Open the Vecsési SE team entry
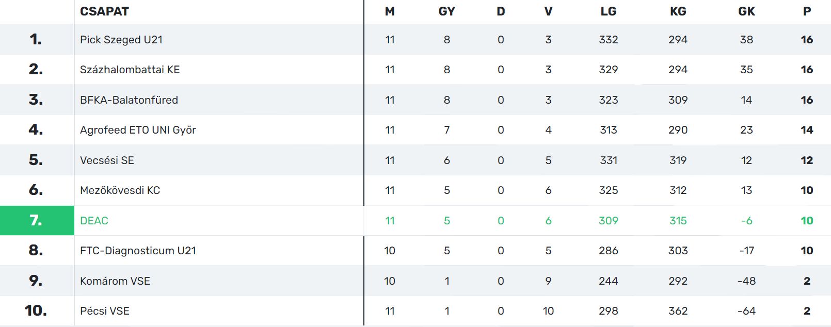This screenshot has height=327, width=831. click(x=107, y=160)
